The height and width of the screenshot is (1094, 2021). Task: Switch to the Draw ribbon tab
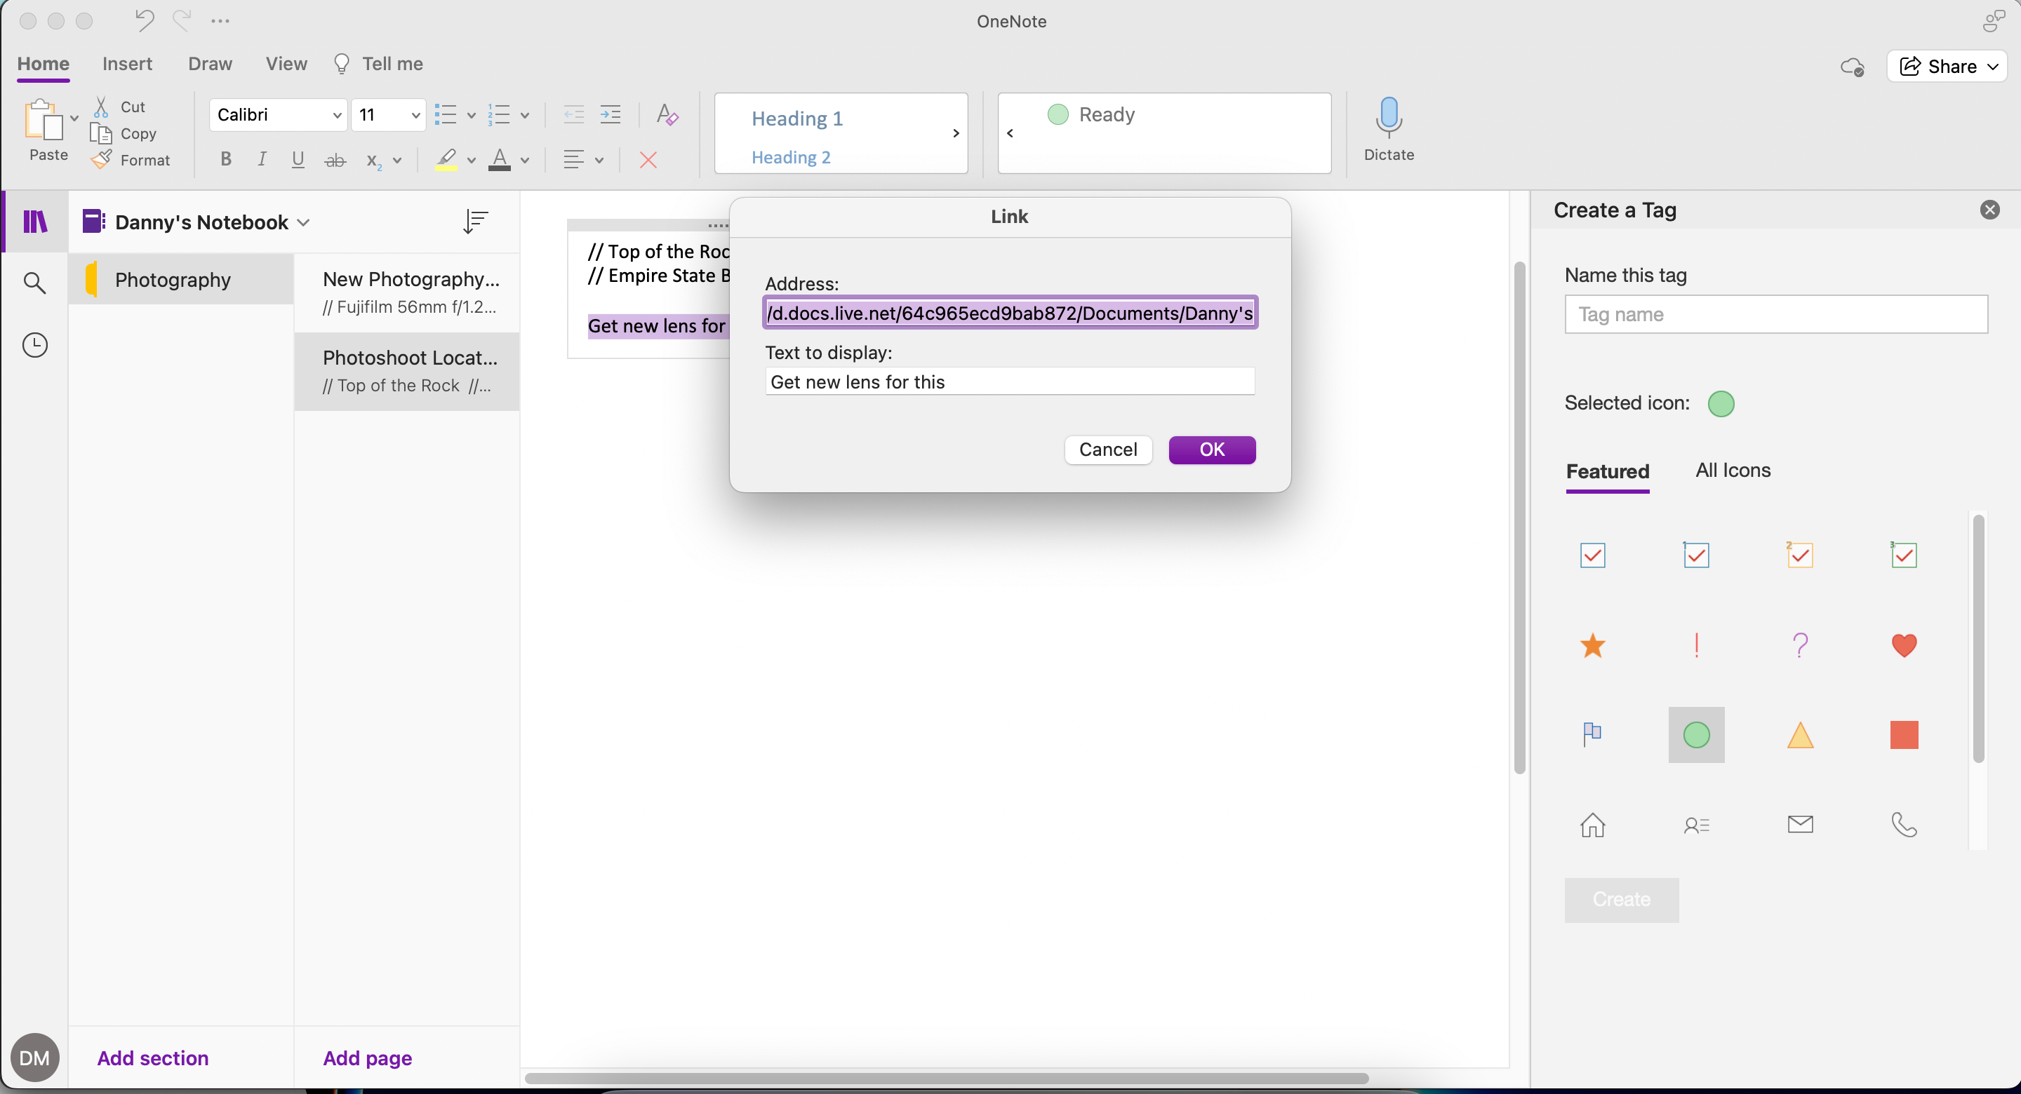(x=210, y=64)
